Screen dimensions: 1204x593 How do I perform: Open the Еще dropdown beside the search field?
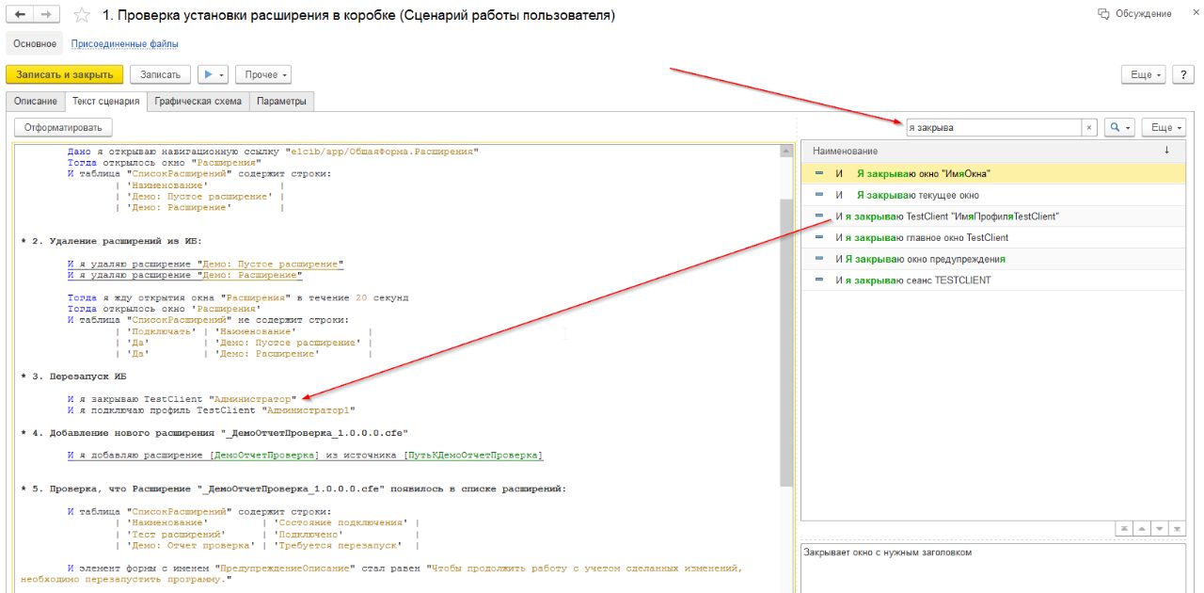(x=1164, y=127)
